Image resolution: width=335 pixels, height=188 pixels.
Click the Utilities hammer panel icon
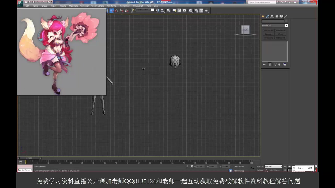286,16
